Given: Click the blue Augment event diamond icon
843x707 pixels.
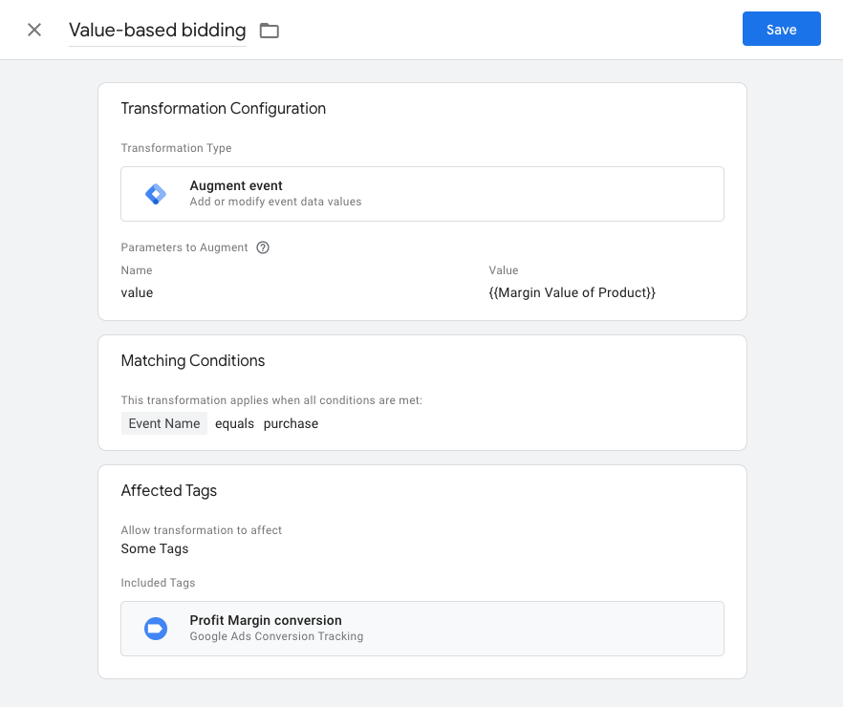Looking at the screenshot, I should pos(155,194).
